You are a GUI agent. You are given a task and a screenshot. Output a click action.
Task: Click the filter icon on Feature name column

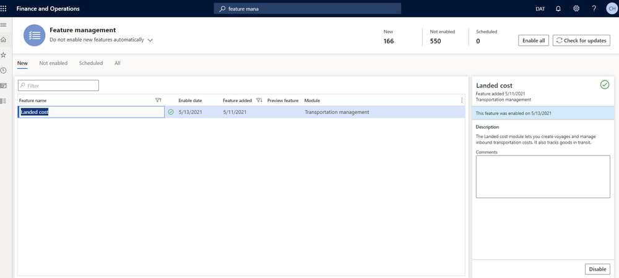tap(158, 100)
